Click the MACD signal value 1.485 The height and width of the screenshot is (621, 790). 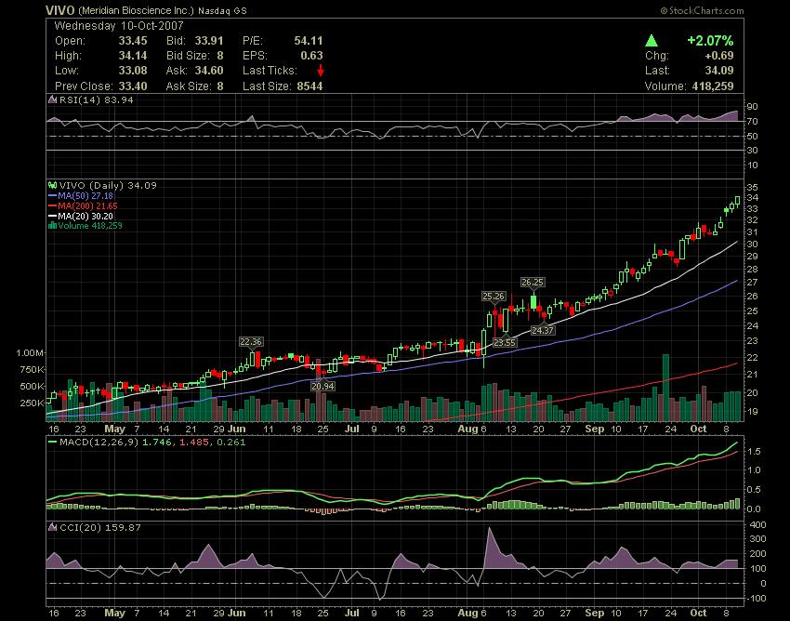pyautogui.click(x=194, y=443)
